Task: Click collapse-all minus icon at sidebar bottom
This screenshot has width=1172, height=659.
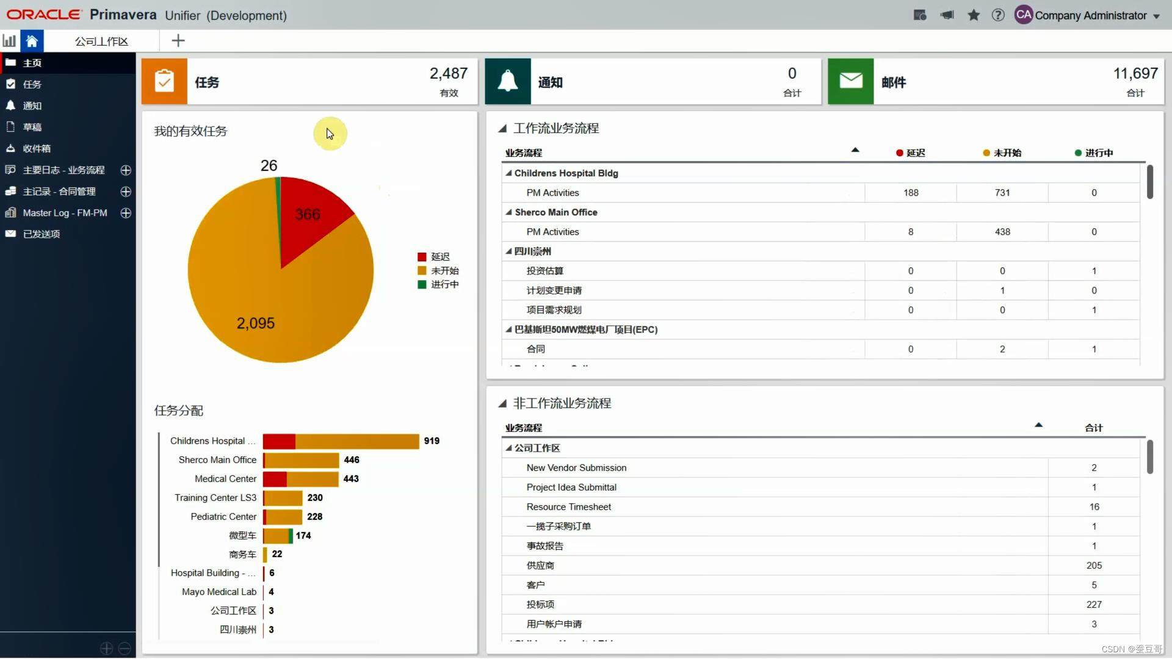Action: pos(124,649)
